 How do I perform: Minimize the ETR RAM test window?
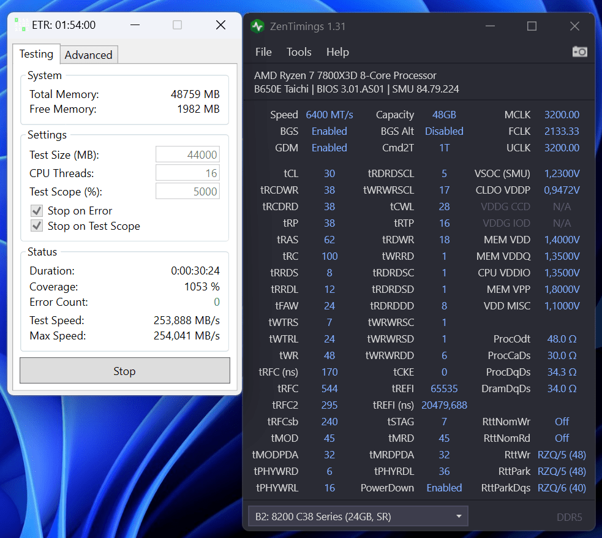coord(135,25)
